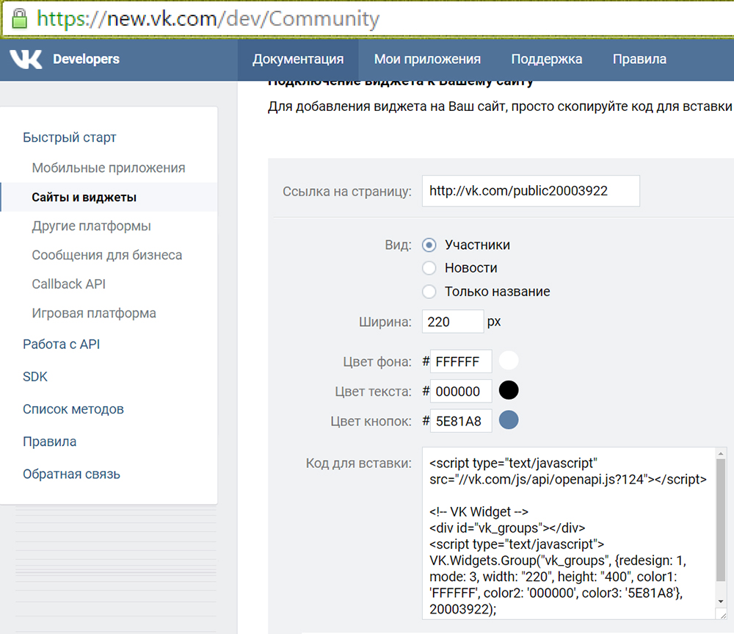Open the blue button color swatch
This screenshot has height=634, width=734.
(x=509, y=420)
